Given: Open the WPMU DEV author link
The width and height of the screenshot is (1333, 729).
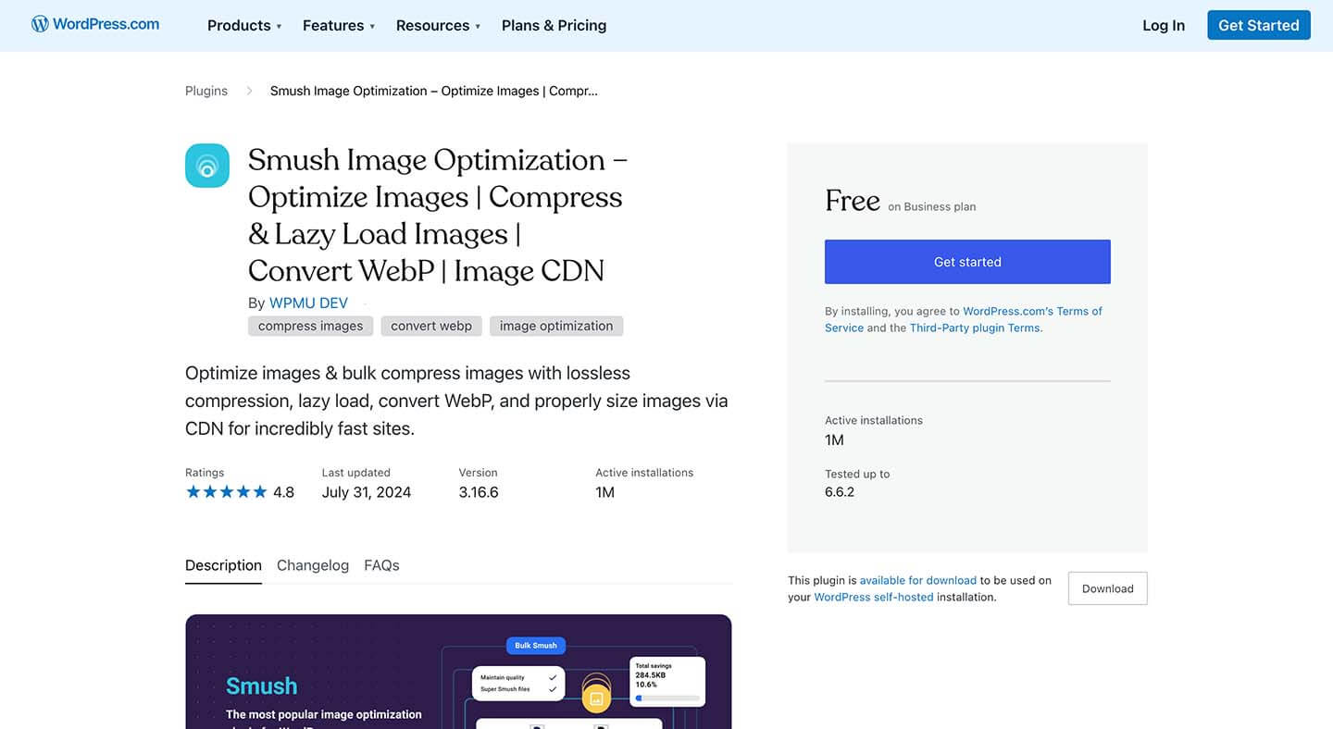Looking at the screenshot, I should (x=308, y=303).
